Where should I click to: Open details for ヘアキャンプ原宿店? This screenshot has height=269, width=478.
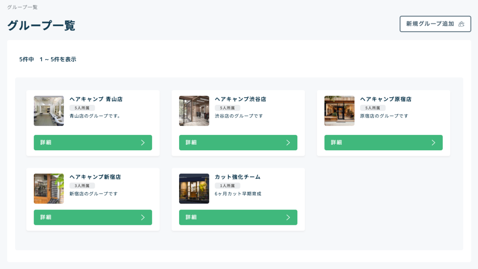click(383, 143)
